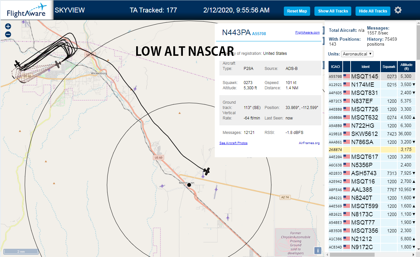420x257 pixels.
Task: Select the aircraft icon near Morristown
Action: tap(207, 171)
